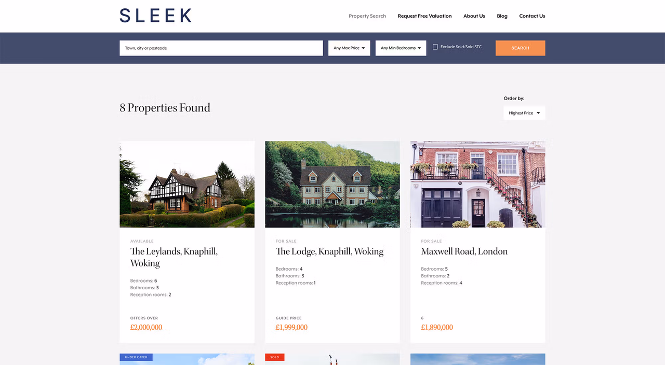The image size is (665, 365).
Task: View The Lodge property photo
Action: click(x=332, y=185)
